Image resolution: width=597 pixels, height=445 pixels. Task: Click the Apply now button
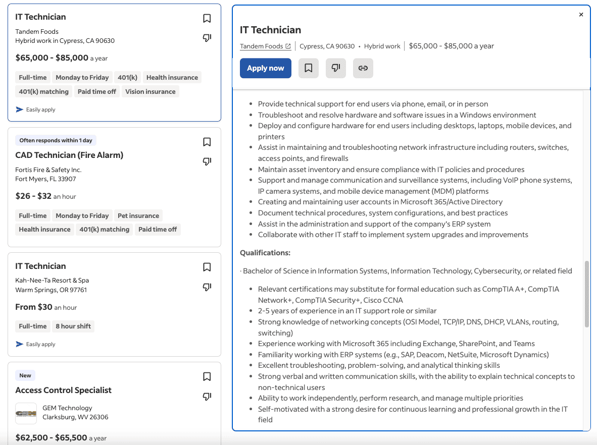(265, 68)
